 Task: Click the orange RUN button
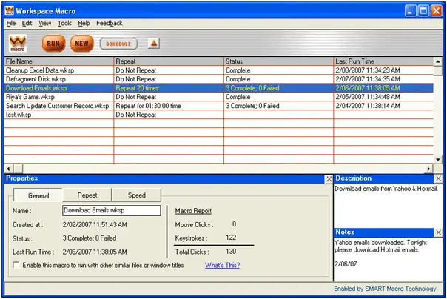(x=53, y=44)
